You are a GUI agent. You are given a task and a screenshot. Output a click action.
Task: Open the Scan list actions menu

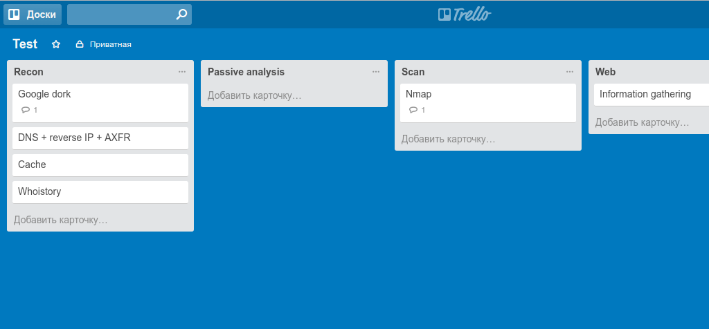570,72
